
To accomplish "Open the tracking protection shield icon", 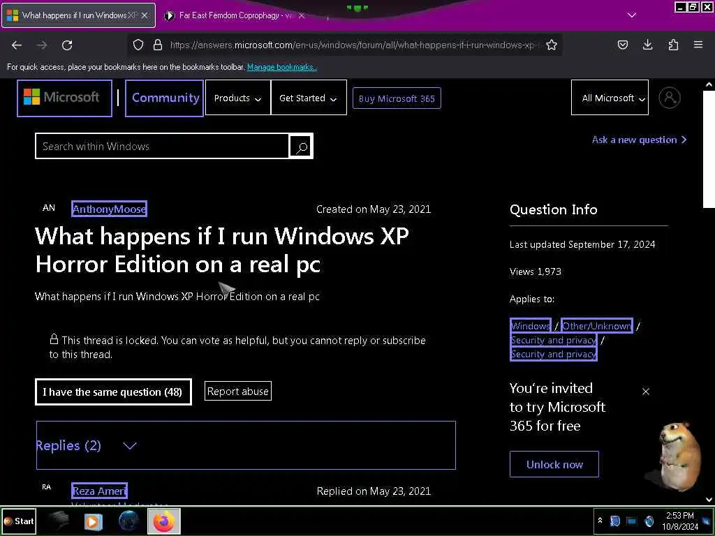I will 138,45.
